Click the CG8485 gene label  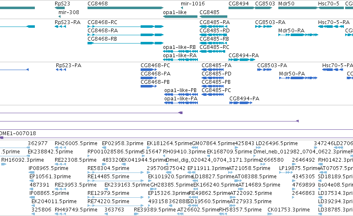pos(209,12)
